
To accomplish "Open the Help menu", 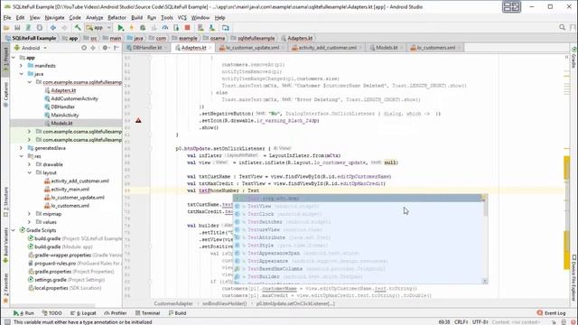I will pyautogui.click(x=220, y=17).
